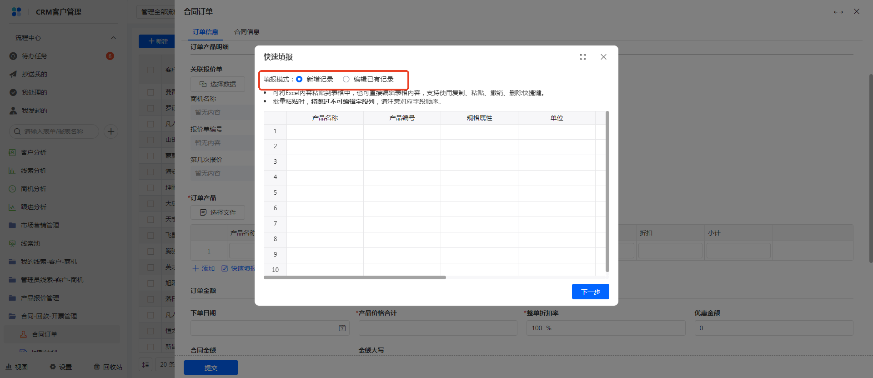Click the 下一步 button
Image resolution: width=873 pixels, height=378 pixels.
click(x=590, y=292)
